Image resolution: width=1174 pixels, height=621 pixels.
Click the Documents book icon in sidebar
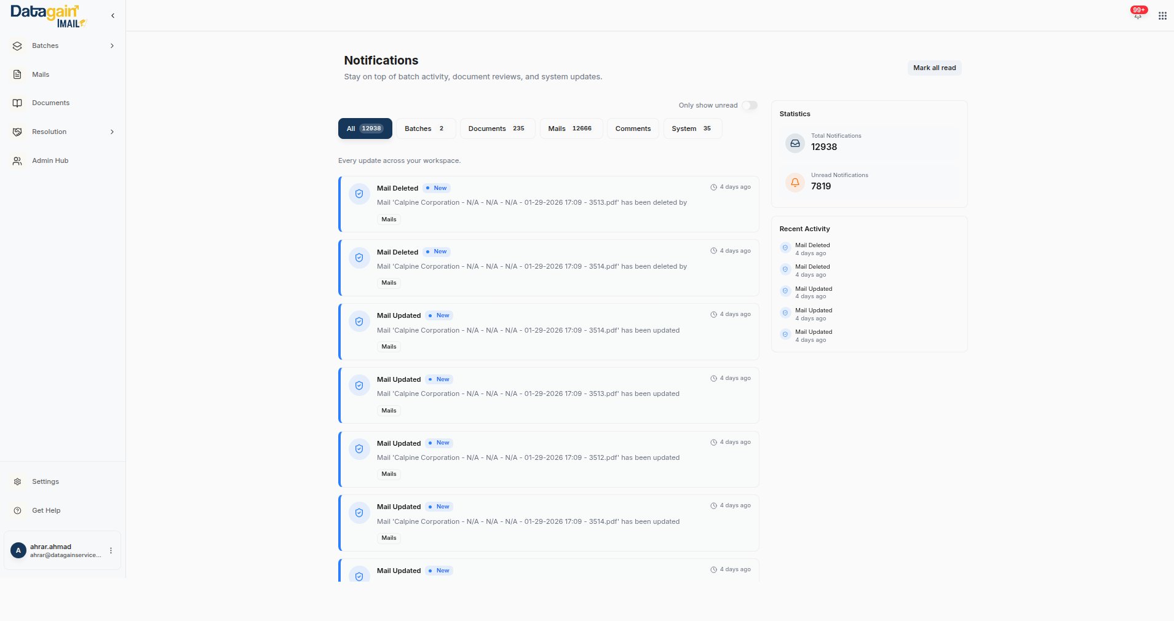[17, 103]
